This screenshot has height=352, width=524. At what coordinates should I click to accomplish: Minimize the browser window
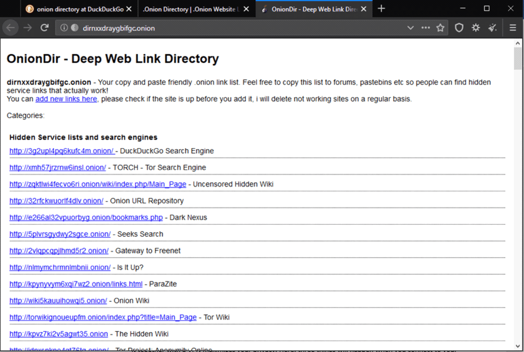pos(463,8)
